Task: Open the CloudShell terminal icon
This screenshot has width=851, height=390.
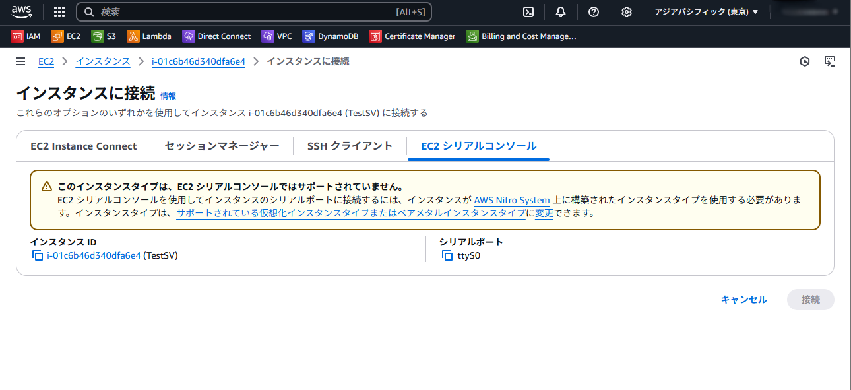Action: coord(528,12)
